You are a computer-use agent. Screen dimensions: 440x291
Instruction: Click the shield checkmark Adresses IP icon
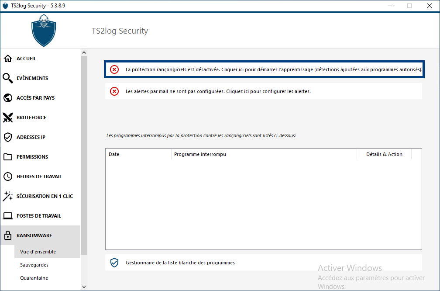tap(8, 137)
